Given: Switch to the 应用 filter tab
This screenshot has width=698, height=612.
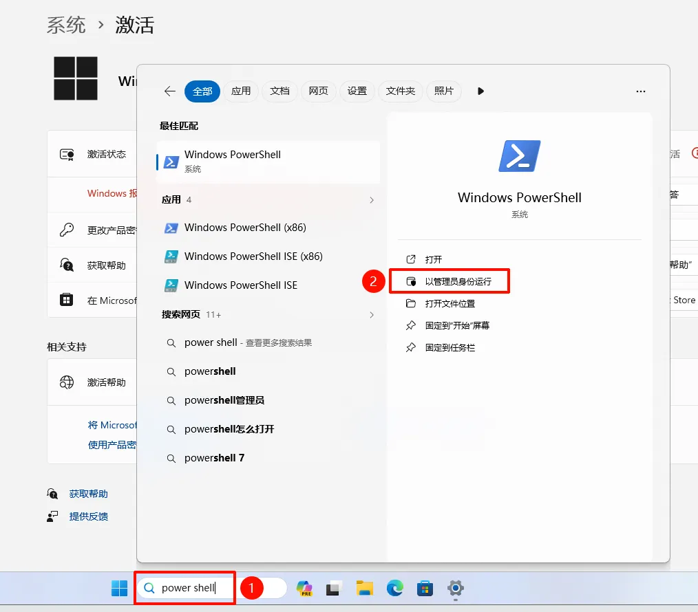Looking at the screenshot, I should click(241, 91).
